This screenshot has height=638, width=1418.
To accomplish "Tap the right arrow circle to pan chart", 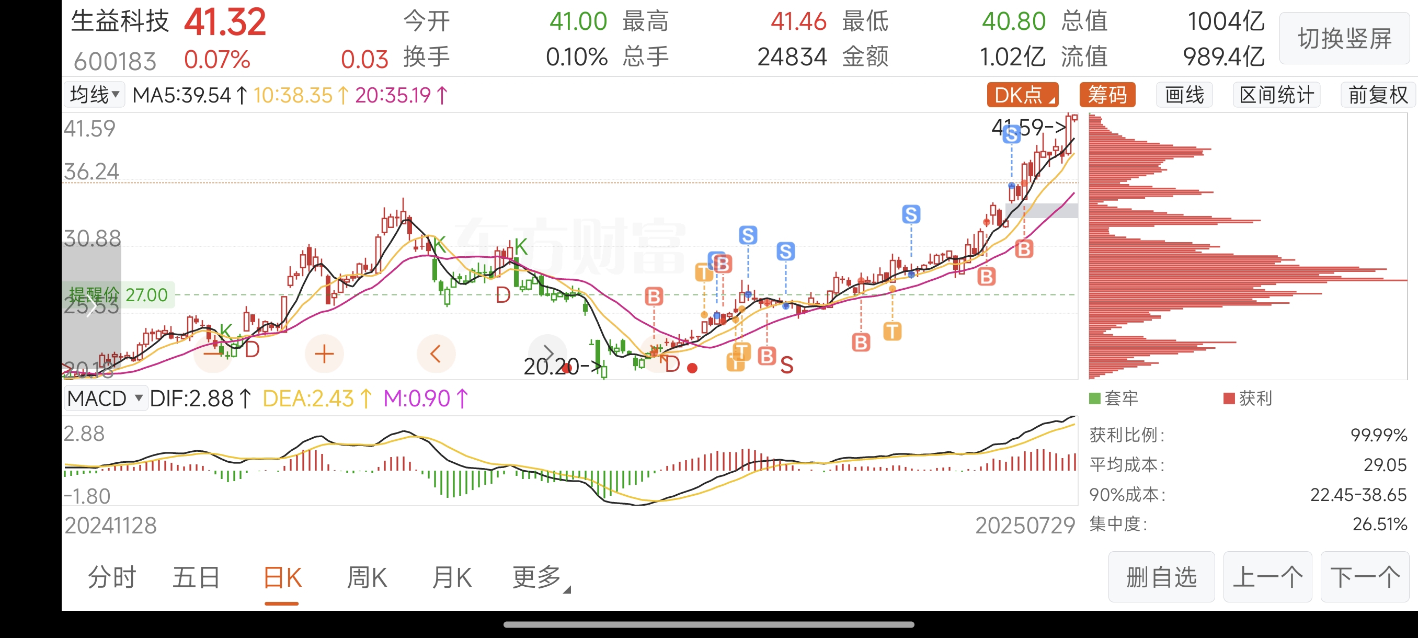I will coord(547,354).
